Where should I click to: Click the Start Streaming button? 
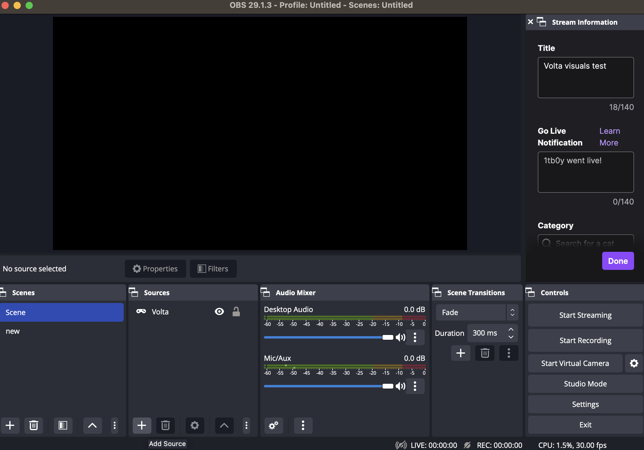(x=585, y=315)
